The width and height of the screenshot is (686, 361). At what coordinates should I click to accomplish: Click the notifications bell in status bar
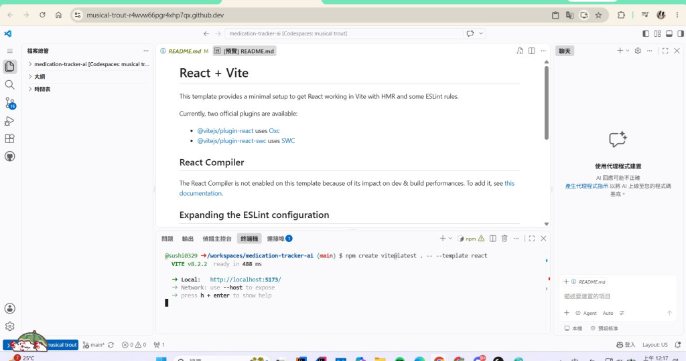678,344
